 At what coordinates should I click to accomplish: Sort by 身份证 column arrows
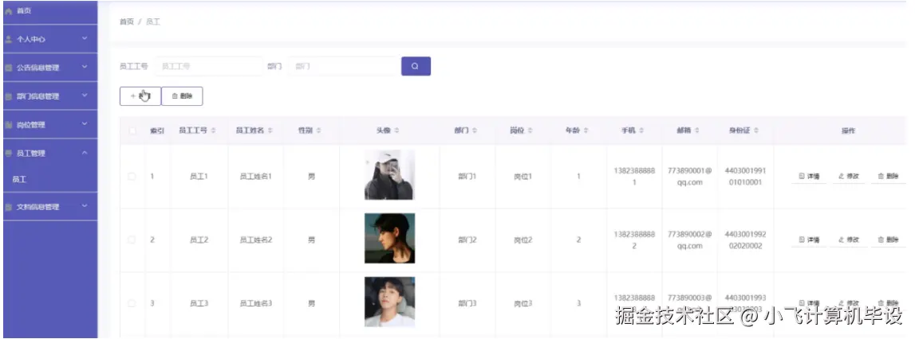[756, 131]
